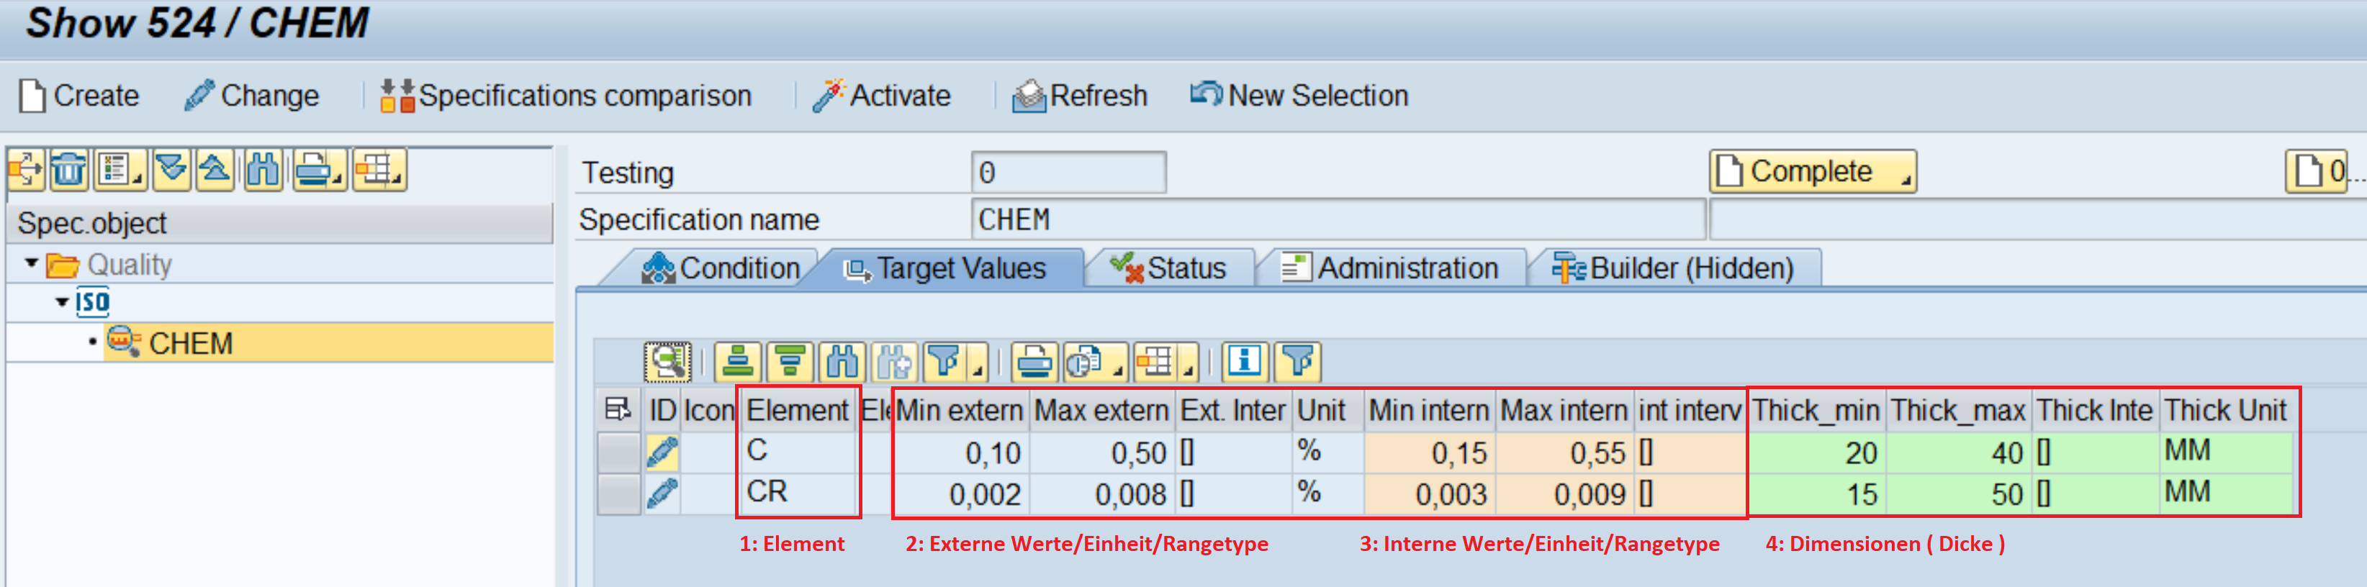This screenshot has height=587, width=2367.
Task: Open the Details magnifier icon in grid toolbar
Action: point(667,362)
